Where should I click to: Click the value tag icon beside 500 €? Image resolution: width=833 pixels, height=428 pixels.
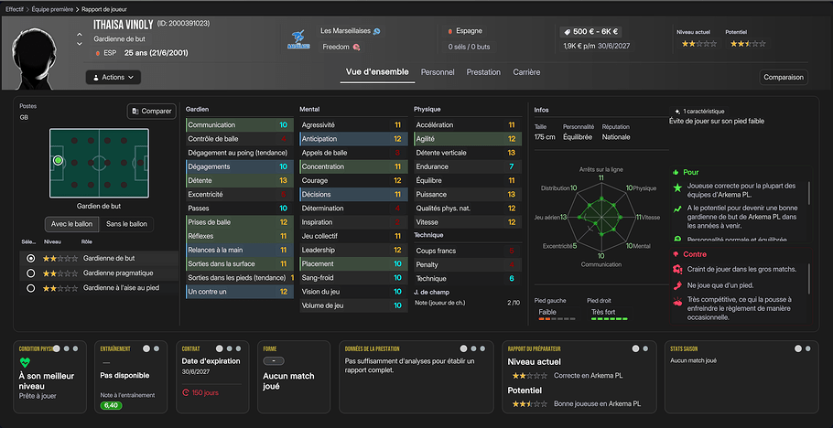pyautogui.click(x=568, y=31)
